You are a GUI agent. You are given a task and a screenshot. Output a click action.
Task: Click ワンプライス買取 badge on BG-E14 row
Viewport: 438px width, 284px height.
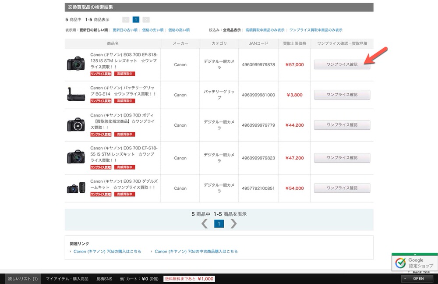[x=101, y=101]
